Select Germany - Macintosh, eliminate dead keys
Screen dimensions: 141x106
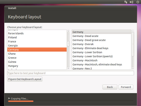pos(102,64)
